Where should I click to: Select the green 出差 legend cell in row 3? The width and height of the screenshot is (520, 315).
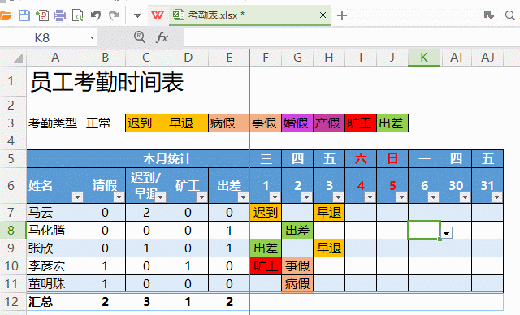tap(392, 123)
